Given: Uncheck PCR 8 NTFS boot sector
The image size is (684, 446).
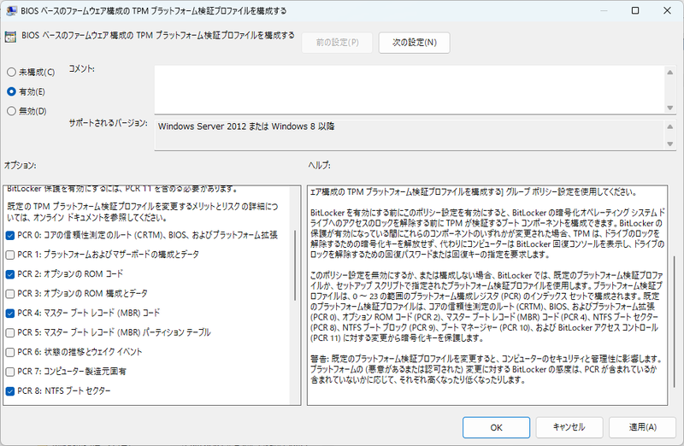Looking at the screenshot, I should coord(10,391).
